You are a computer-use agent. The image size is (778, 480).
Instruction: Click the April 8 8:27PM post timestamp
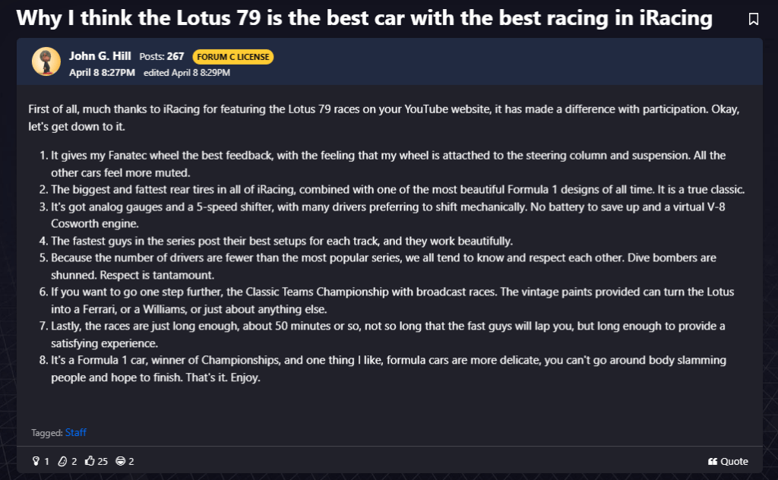[102, 73]
